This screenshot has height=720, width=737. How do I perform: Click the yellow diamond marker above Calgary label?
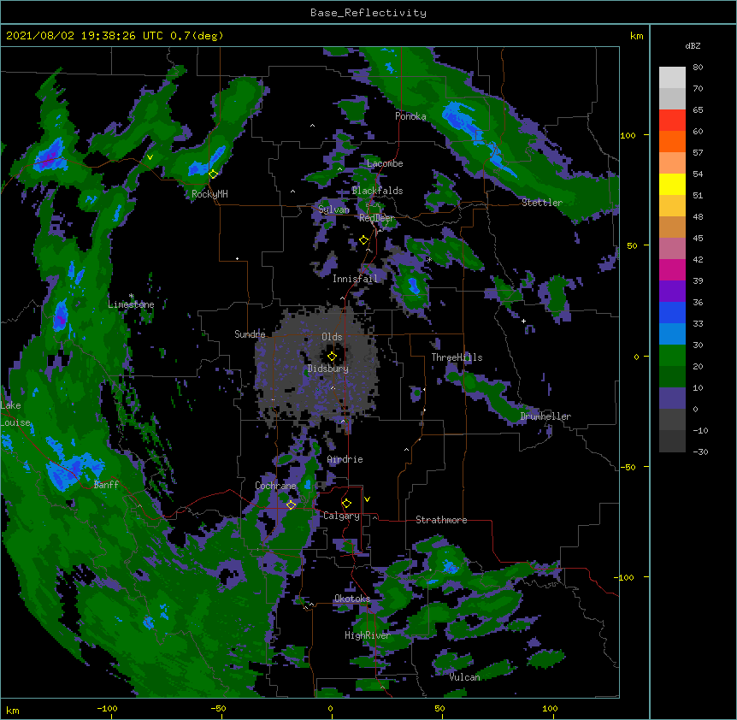tap(346, 504)
